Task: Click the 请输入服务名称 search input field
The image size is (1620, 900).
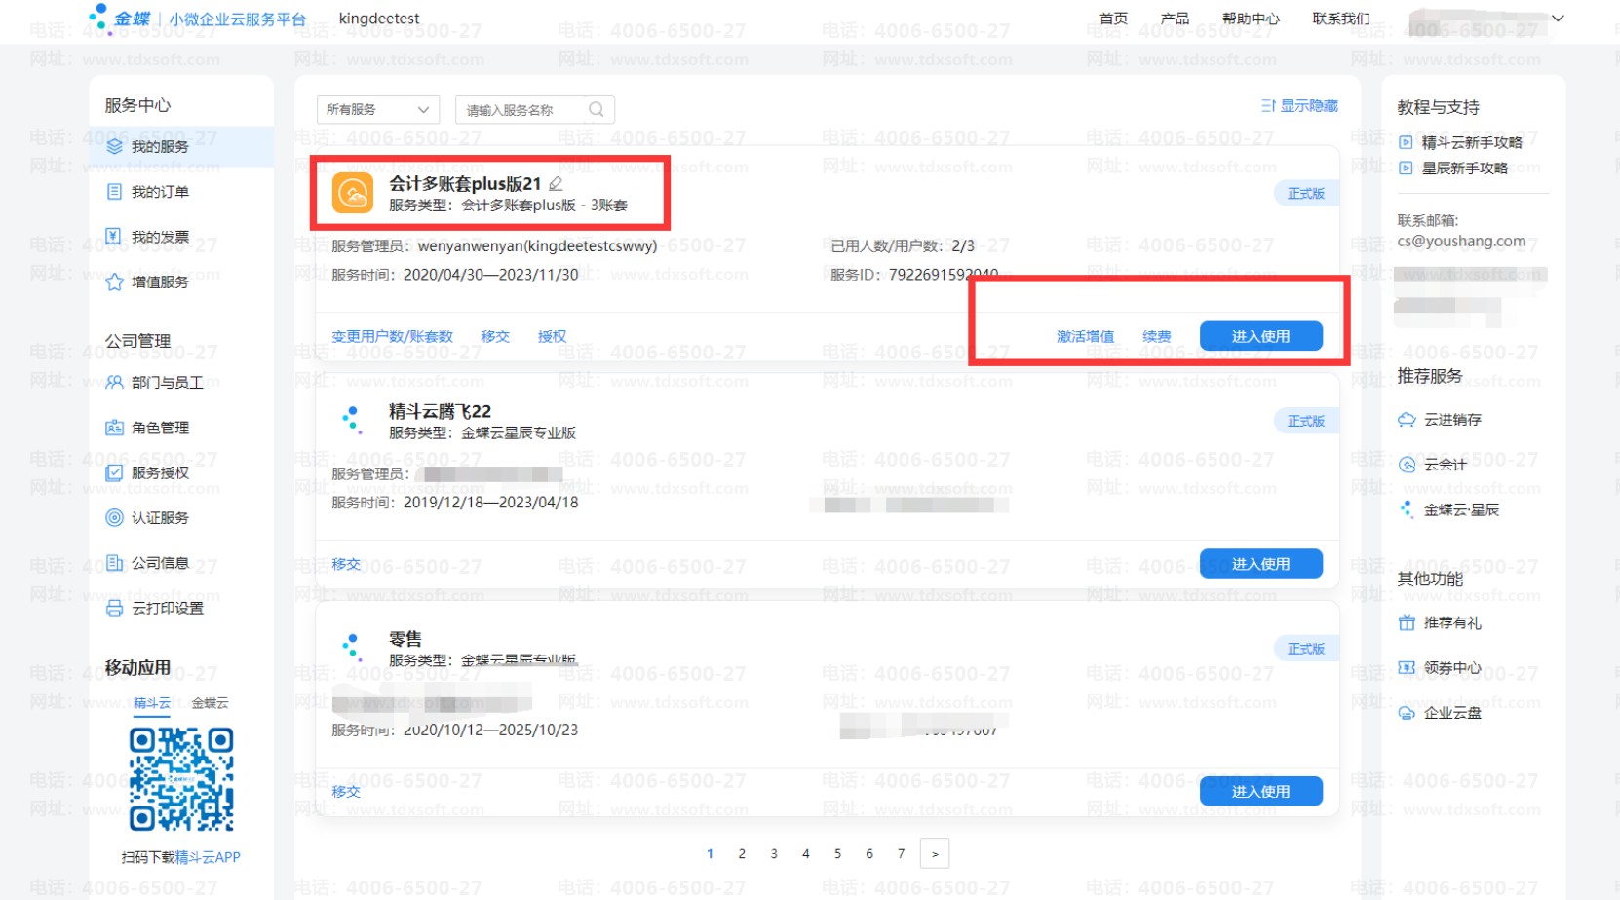Action: coord(521,110)
